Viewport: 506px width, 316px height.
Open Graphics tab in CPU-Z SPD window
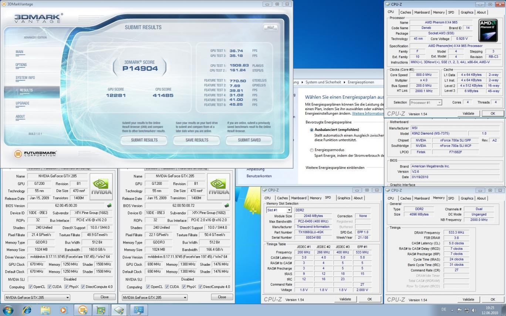[344, 198]
